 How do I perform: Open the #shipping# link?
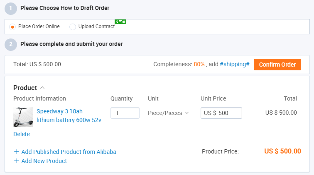click(235, 64)
